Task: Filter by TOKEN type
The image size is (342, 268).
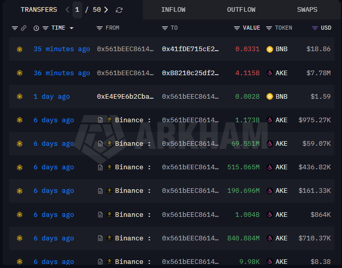Action: point(269,28)
